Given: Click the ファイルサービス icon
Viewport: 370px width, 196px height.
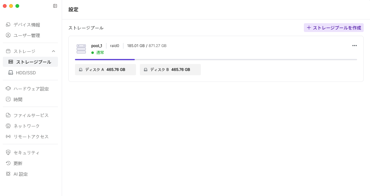Looking at the screenshot, I should click(x=8, y=115).
